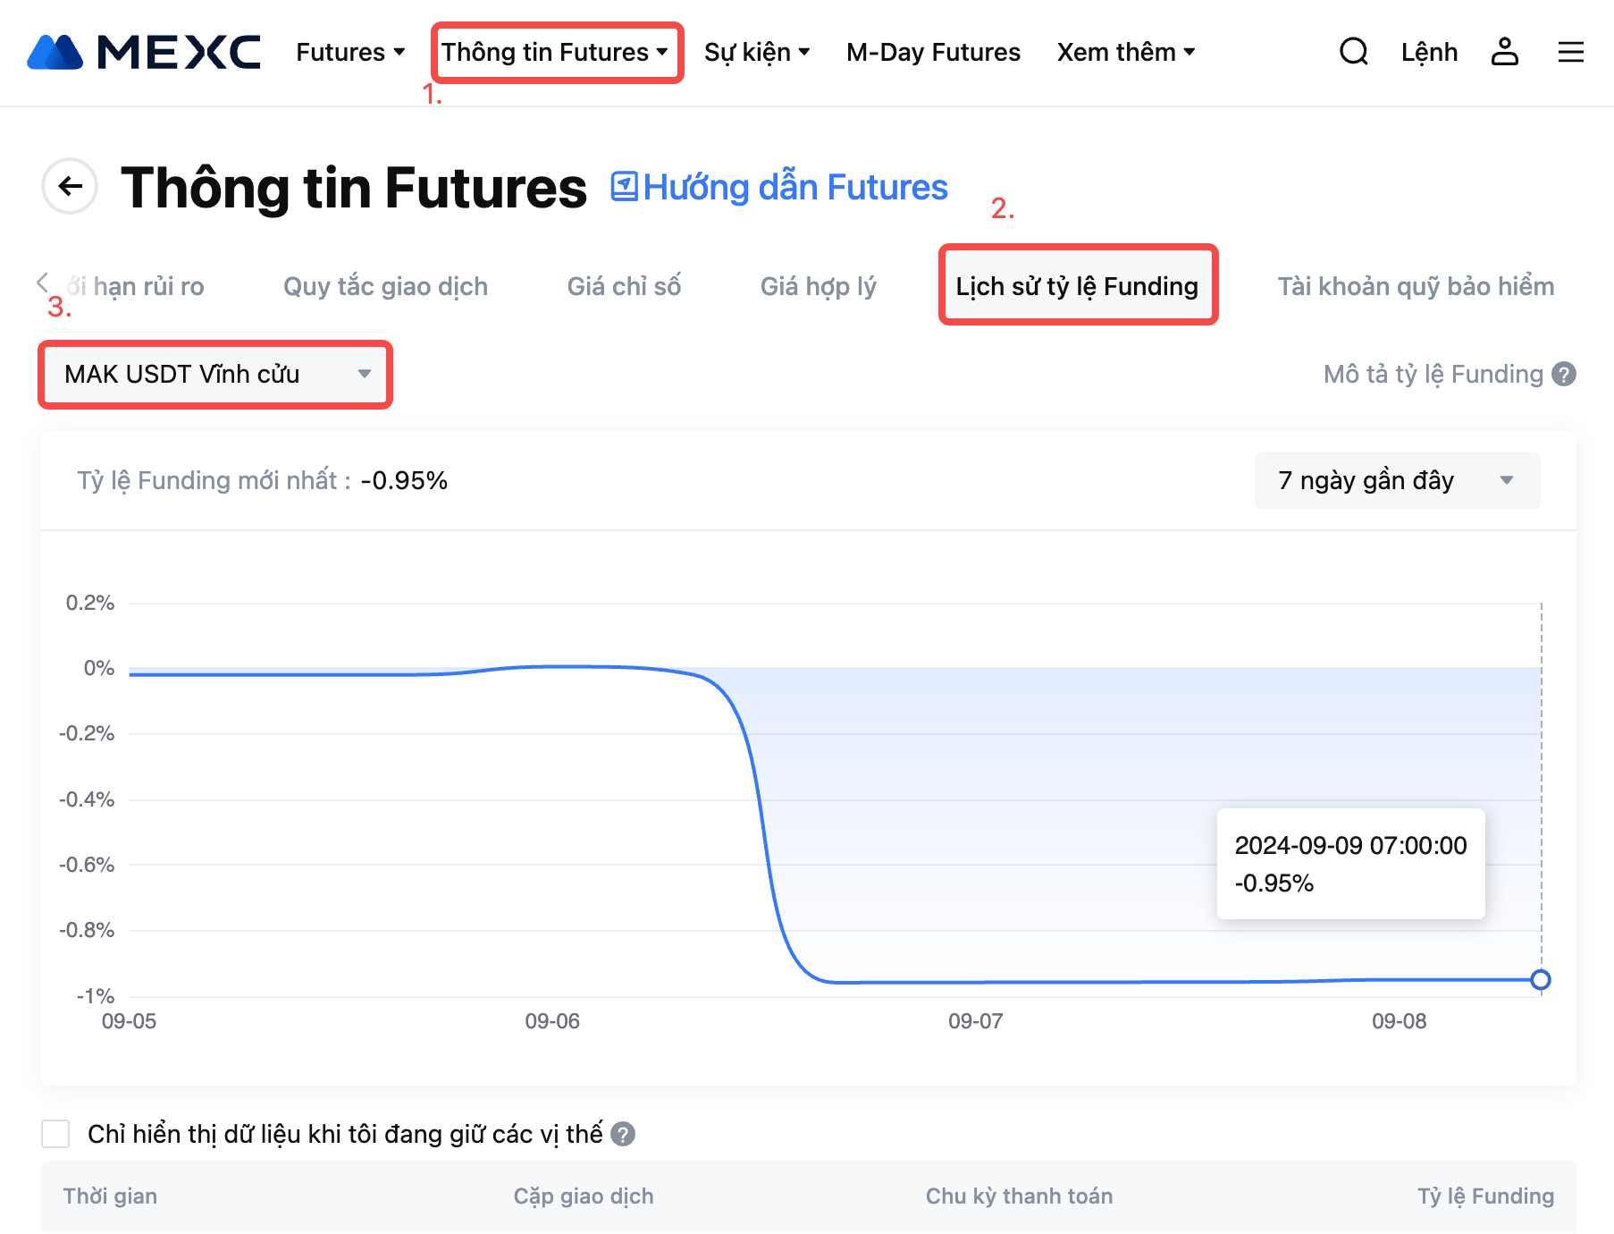This screenshot has height=1234, width=1614.
Task: Expand the Futures navigation dropdown
Action: [350, 52]
